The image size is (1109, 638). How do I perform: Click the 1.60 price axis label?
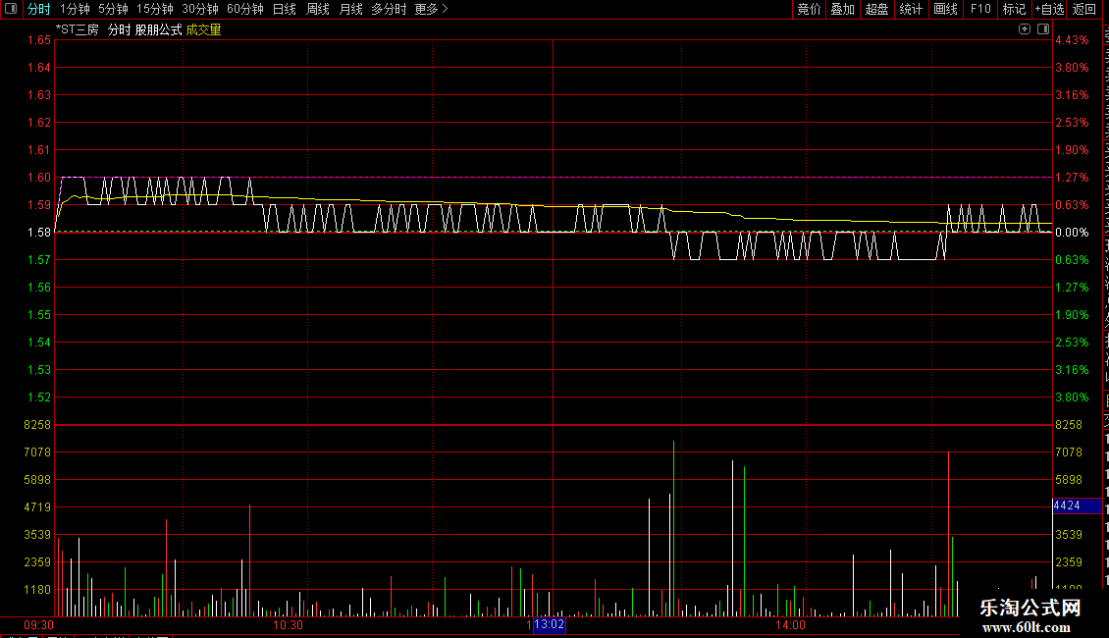pos(39,178)
